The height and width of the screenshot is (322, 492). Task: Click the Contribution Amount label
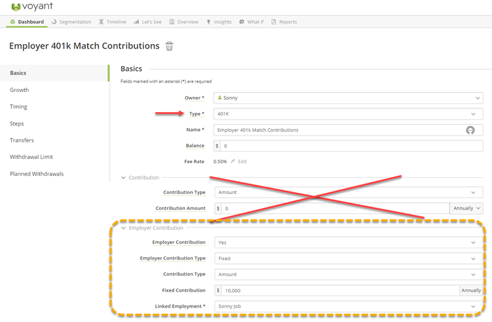click(180, 208)
